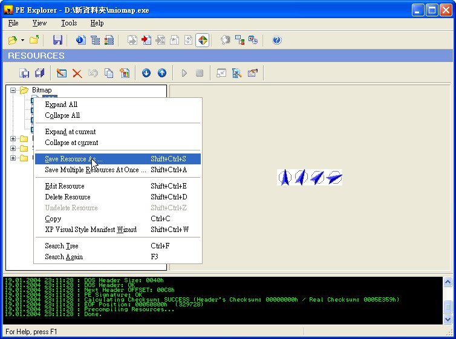Click log panel scroll up arrow
Image resolution: width=456 pixels, height=339 pixels.
coord(448,282)
